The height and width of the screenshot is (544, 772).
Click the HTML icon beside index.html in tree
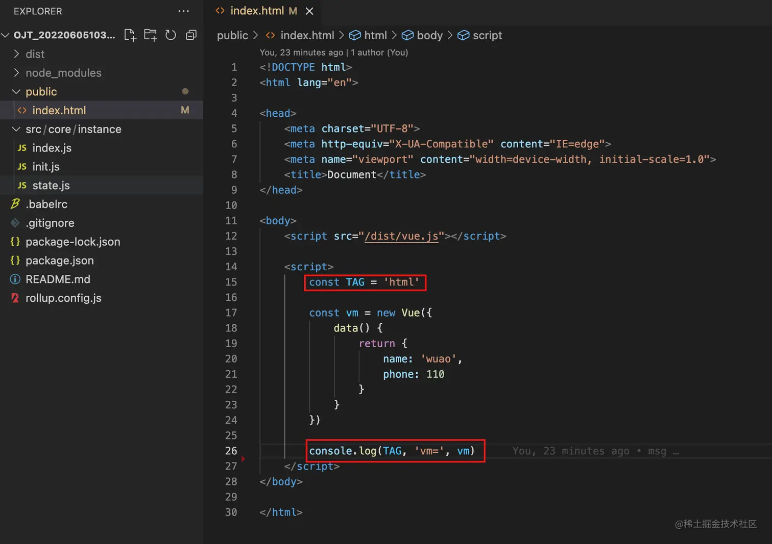click(22, 110)
